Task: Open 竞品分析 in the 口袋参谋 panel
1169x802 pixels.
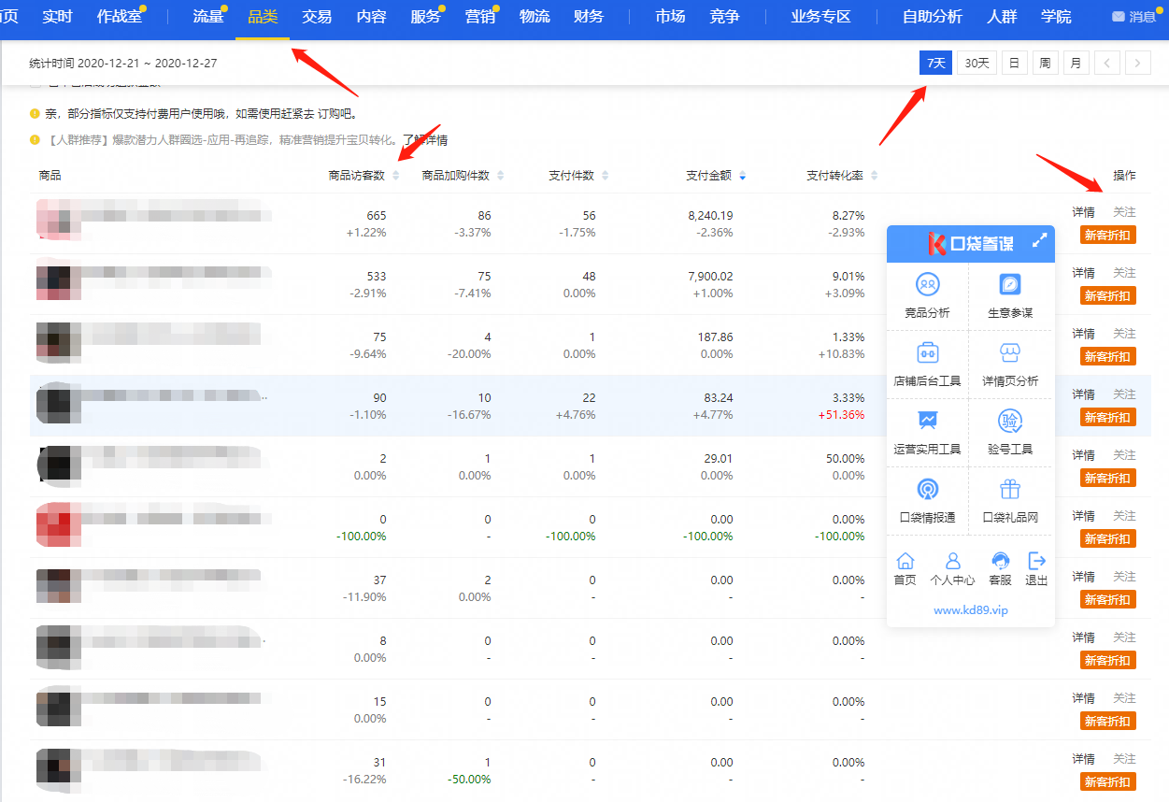Action: tap(927, 297)
